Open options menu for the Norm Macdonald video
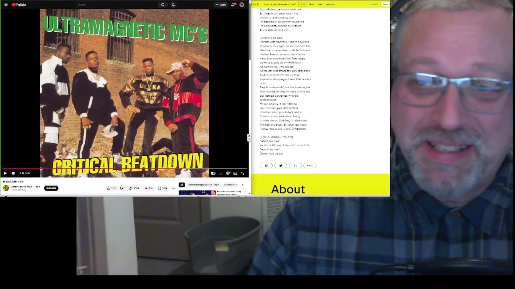This screenshot has height=289, width=515. tap(245, 192)
